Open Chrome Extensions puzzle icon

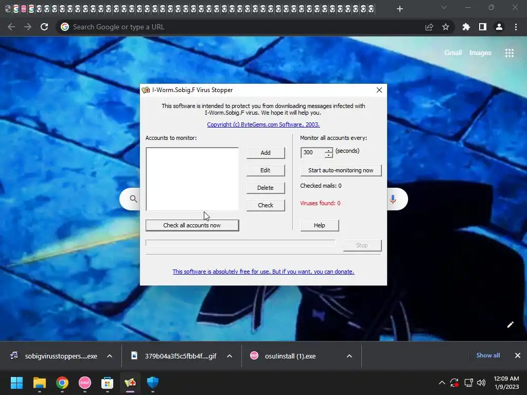point(466,27)
